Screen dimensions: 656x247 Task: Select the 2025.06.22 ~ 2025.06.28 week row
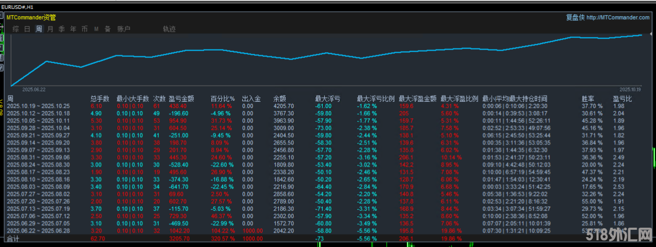(x=38, y=230)
